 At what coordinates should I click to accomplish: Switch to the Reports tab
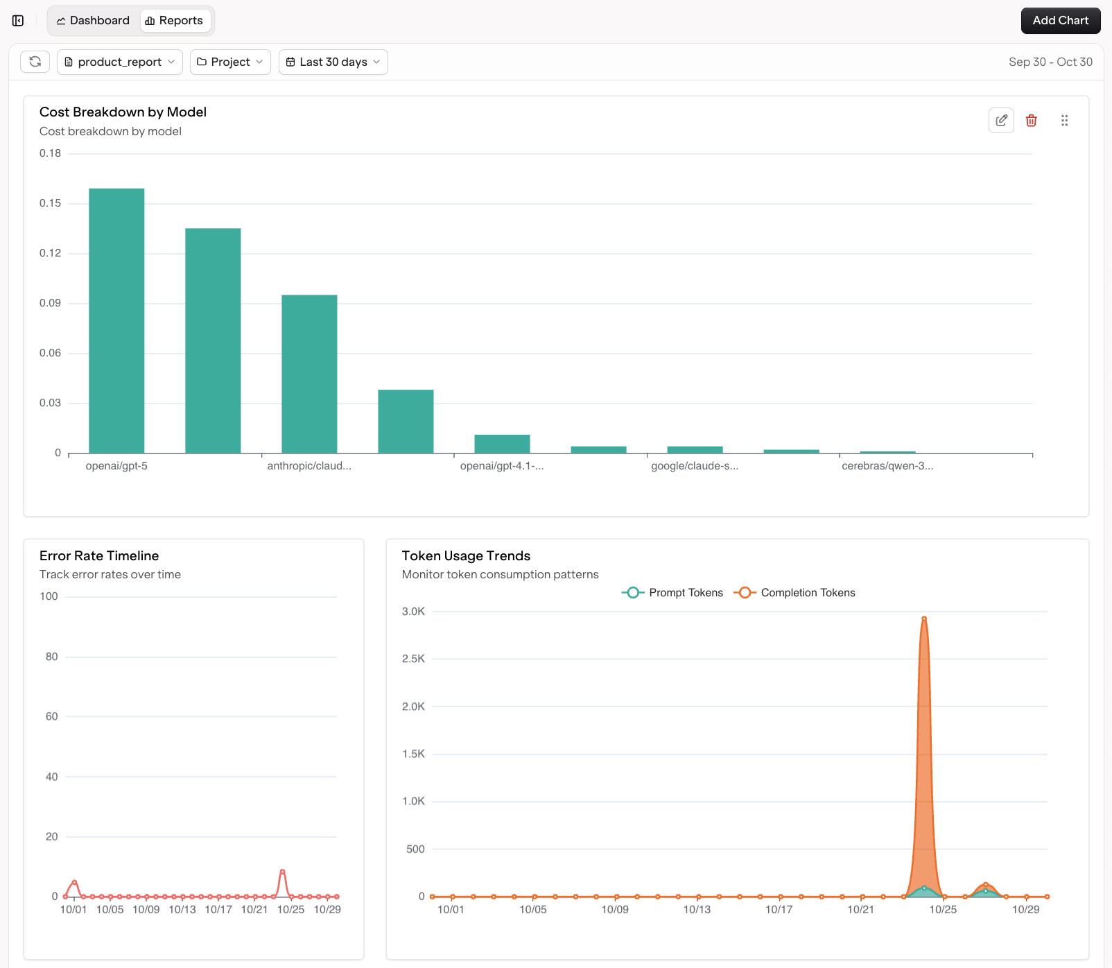175,21
